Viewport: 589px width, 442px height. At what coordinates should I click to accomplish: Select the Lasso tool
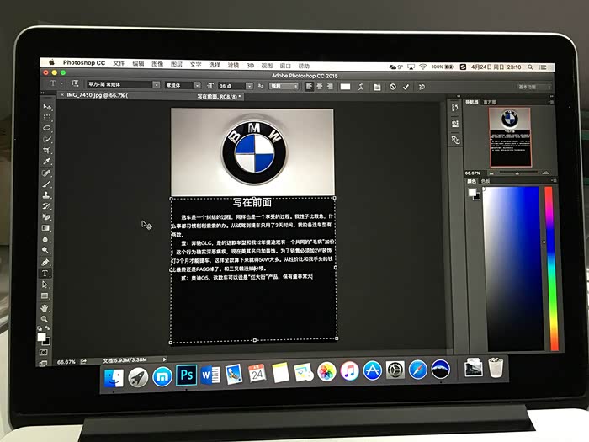pos(46,129)
